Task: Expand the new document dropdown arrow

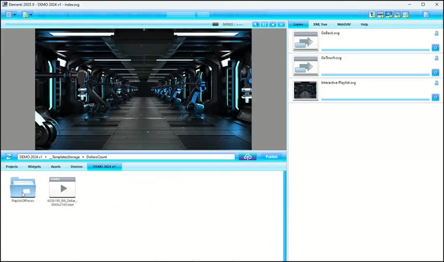Action: click(31, 15)
